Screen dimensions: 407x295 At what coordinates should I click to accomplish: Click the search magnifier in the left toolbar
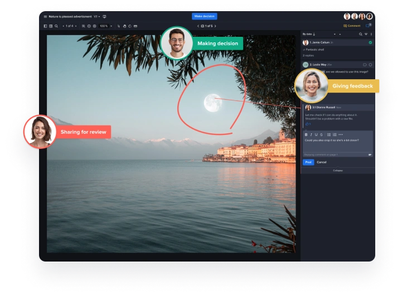click(56, 26)
